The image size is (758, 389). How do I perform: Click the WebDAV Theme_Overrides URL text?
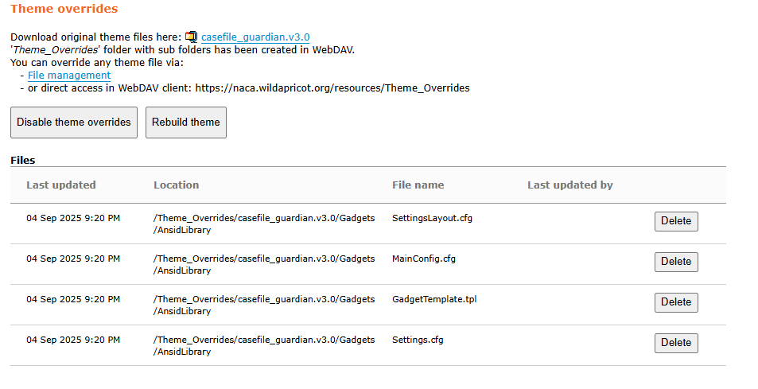[332, 88]
